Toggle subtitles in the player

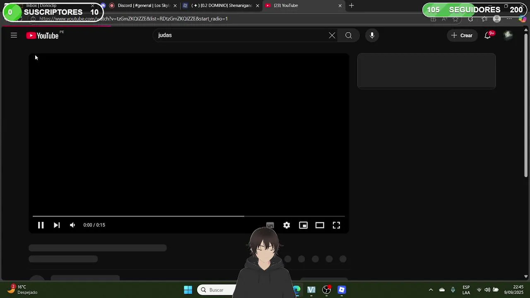click(x=270, y=225)
